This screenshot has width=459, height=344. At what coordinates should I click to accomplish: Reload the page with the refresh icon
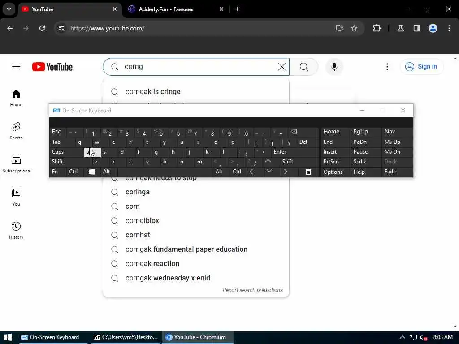pos(42,28)
